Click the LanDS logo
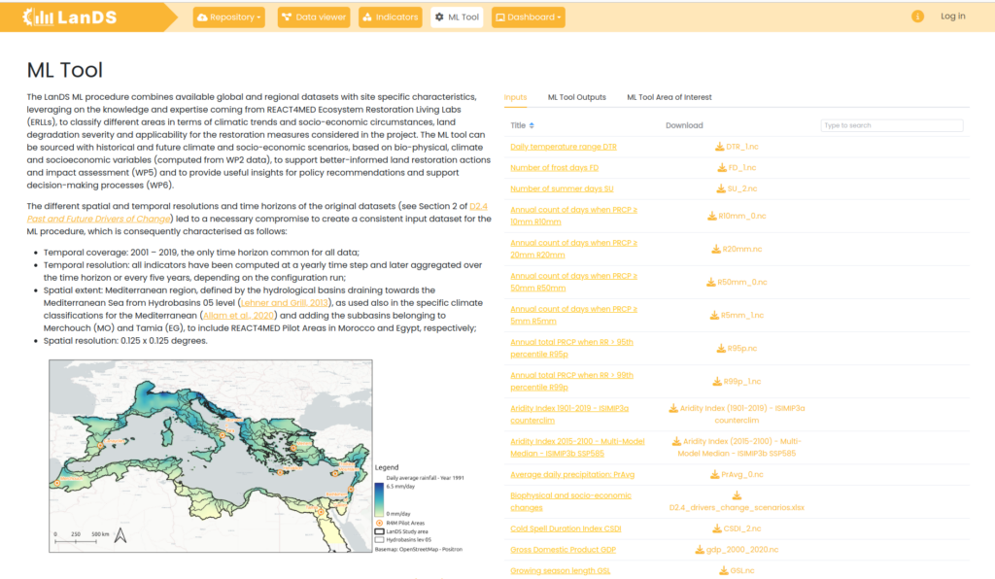Viewport: 995px width, 579px height. pos(70,17)
